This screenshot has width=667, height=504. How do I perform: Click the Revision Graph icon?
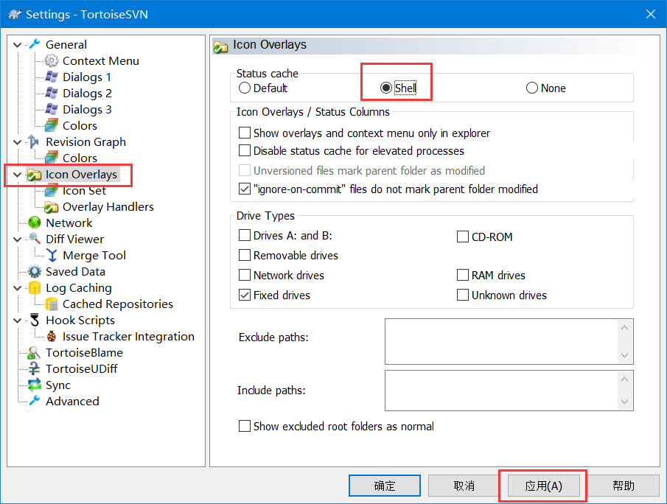[x=34, y=141]
